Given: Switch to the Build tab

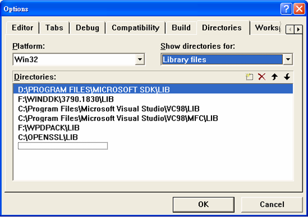Looking at the screenshot, I should [181, 28].
